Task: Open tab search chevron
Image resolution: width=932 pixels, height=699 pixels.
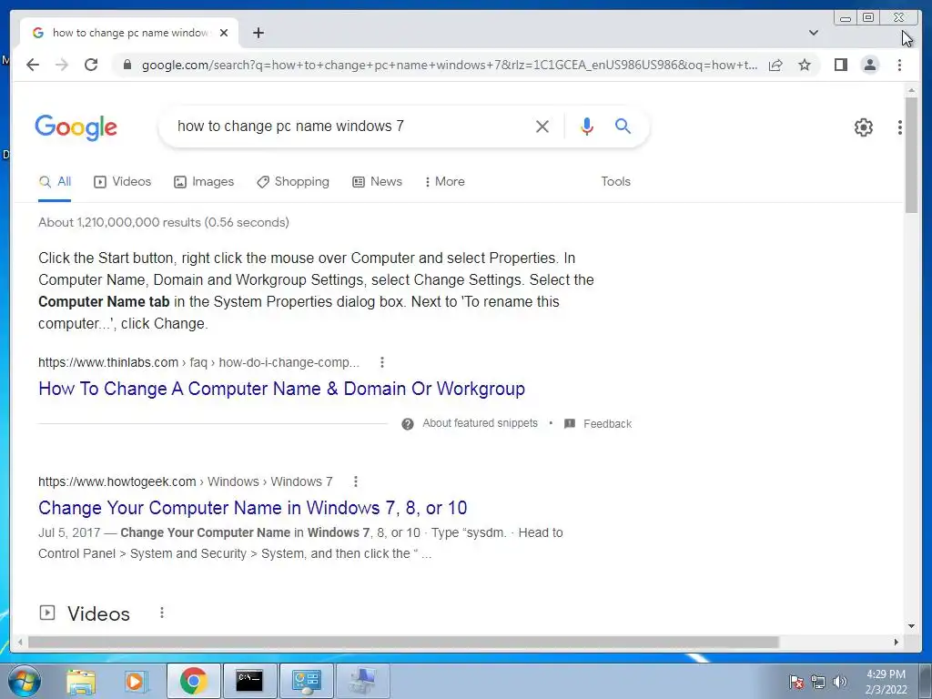Action: (x=814, y=33)
